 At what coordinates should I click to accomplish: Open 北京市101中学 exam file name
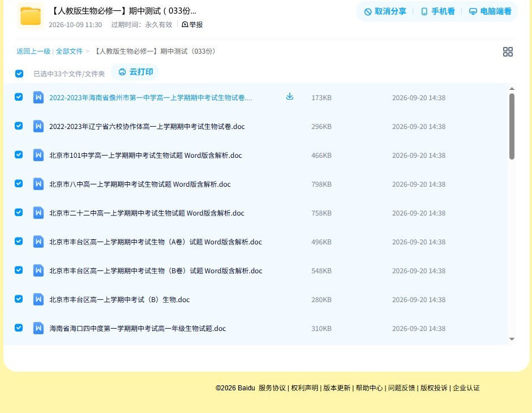pyautogui.click(x=145, y=155)
